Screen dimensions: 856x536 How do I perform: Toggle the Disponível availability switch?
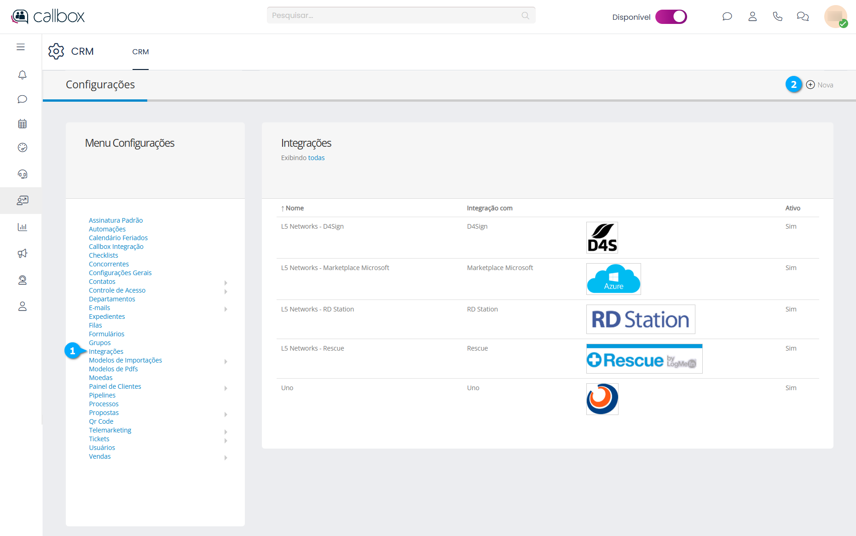pos(671,17)
